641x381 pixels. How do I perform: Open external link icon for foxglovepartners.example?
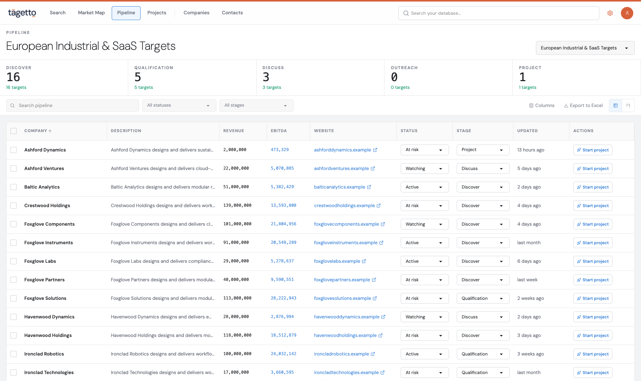pyautogui.click(x=374, y=280)
